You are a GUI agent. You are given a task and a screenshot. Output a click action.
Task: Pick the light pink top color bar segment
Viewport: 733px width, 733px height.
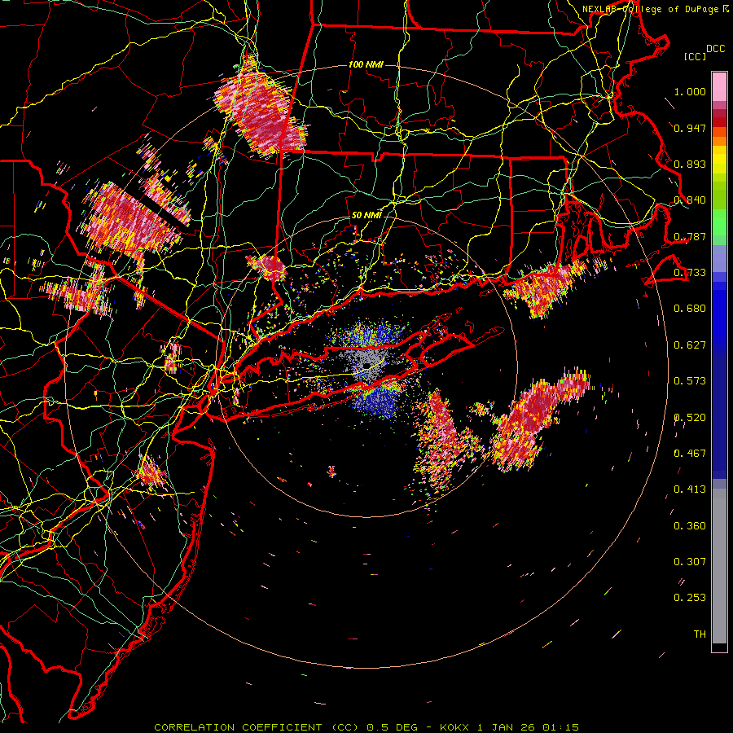point(719,87)
